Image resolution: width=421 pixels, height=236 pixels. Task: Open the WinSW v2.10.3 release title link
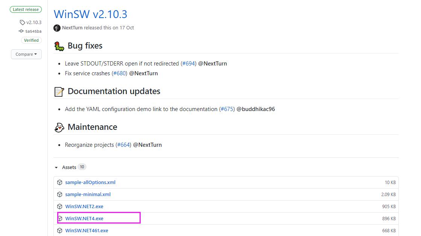pos(90,14)
